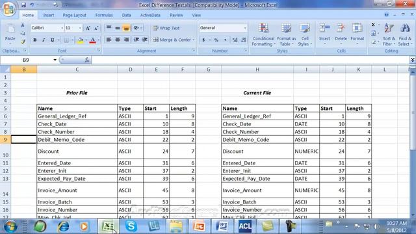Undo the last action
The height and width of the screenshot is (234, 416).
[x=32, y=5]
